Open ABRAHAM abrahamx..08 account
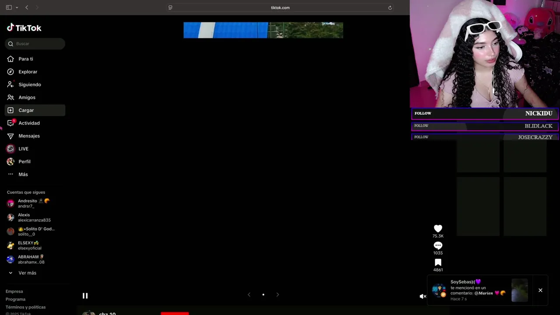560x315 pixels. [x=35, y=259]
